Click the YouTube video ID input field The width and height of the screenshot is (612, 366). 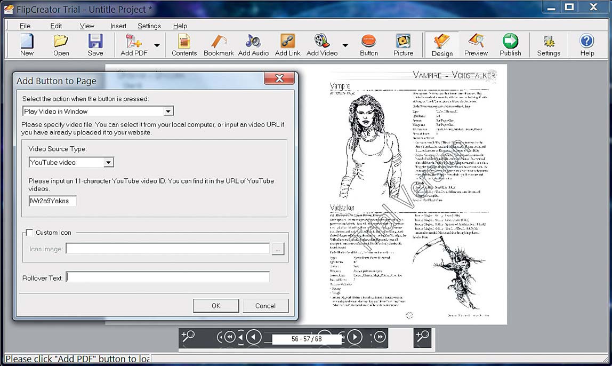52,201
